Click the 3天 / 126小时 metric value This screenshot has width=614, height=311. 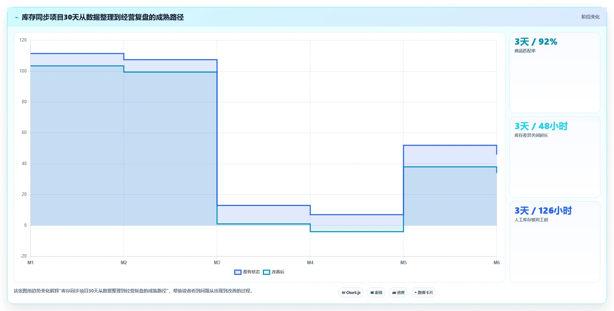543,211
